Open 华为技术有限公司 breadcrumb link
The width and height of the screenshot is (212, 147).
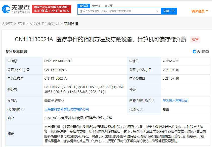tap(44, 24)
